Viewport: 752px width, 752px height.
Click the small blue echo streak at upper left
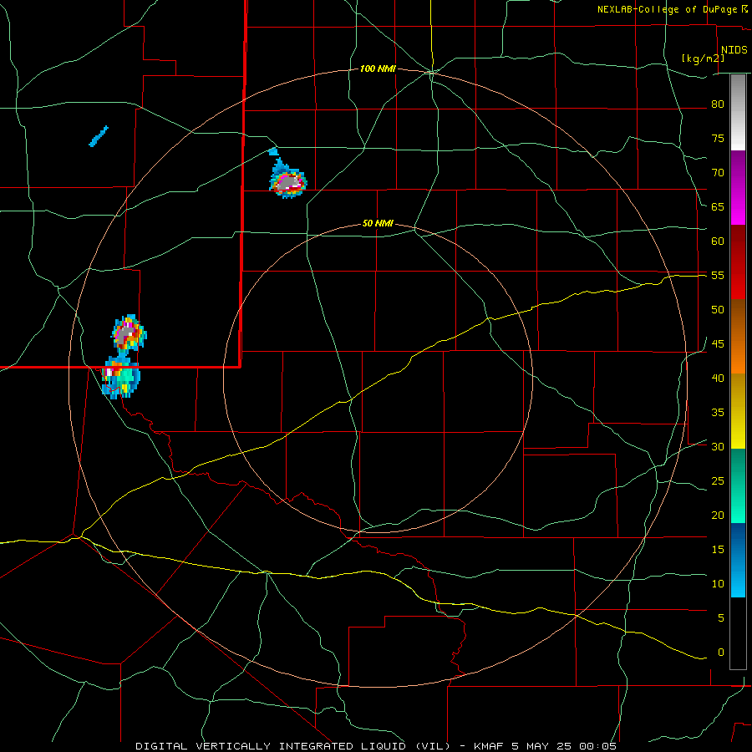[99, 136]
